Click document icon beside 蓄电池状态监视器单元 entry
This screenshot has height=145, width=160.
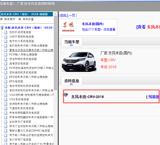[6, 50]
